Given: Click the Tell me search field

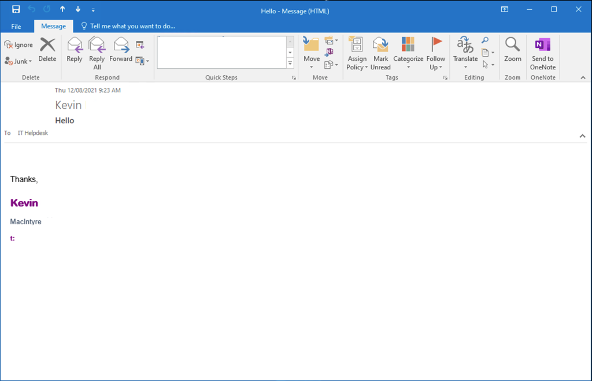Looking at the screenshot, I should 132,27.
